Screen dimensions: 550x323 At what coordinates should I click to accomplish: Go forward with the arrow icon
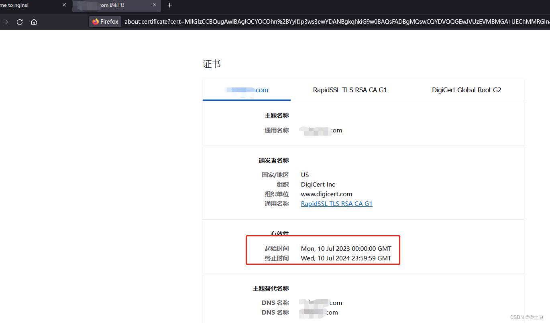click(x=5, y=22)
